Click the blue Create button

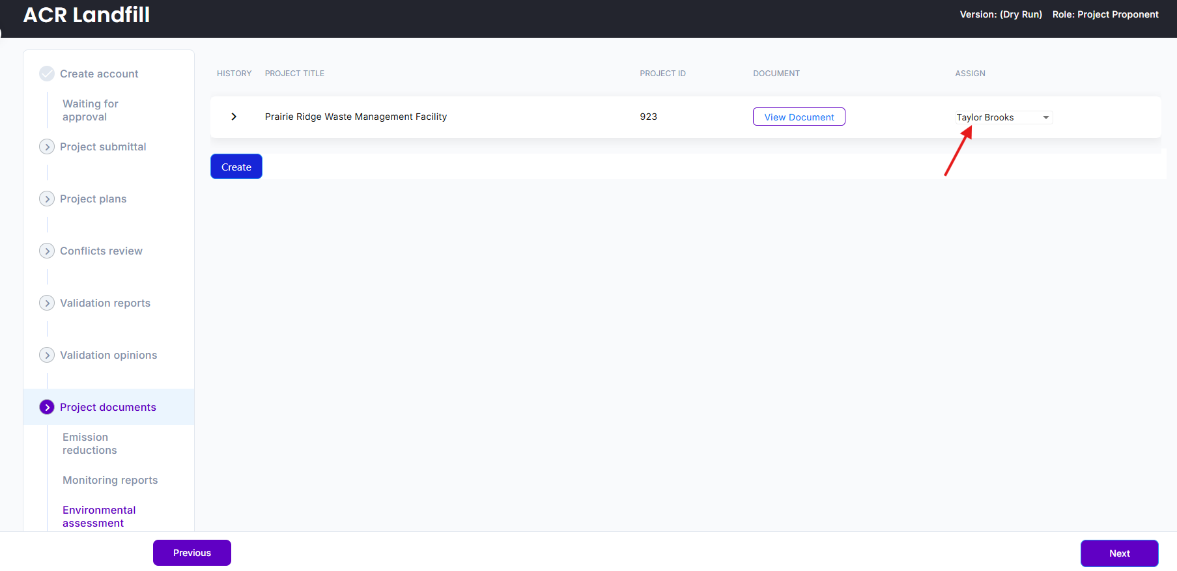tap(236, 167)
